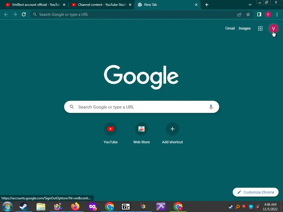Image resolution: width=283 pixels, height=212 pixels.
Task: Click Add shortcut
Action: pyautogui.click(x=172, y=133)
